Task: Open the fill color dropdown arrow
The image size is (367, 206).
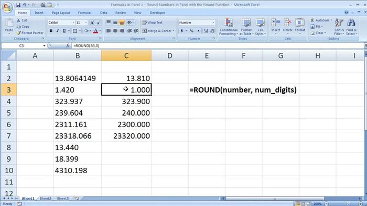Action: [90, 31]
